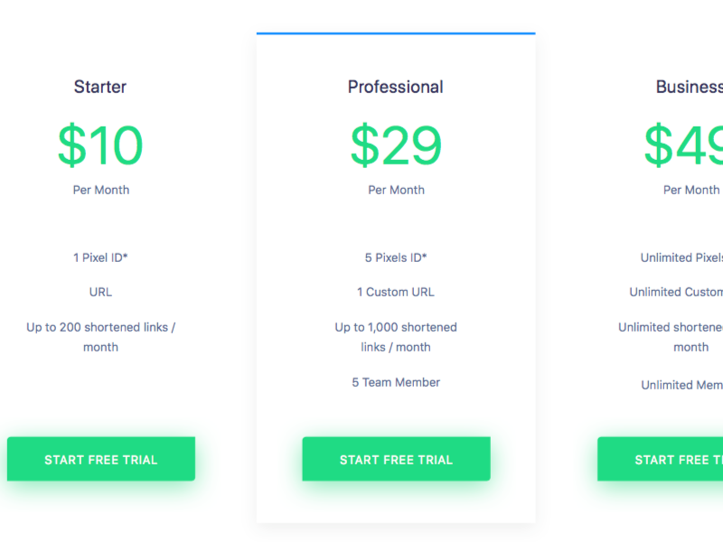Image resolution: width=723 pixels, height=542 pixels.
Task: Click the $10 price text
Action: pyautogui.click(x=100, y=145)
